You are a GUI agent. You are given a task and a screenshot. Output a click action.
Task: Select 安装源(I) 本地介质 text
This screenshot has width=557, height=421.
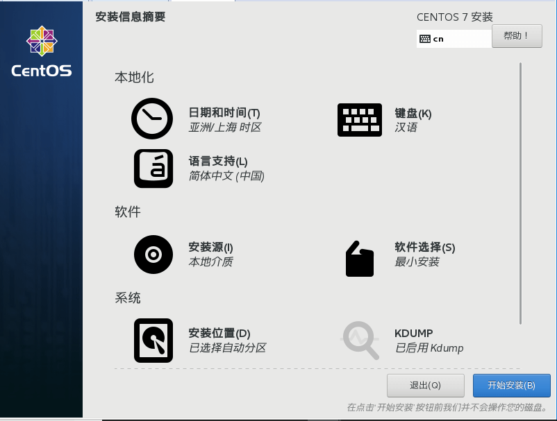(211, 255)
